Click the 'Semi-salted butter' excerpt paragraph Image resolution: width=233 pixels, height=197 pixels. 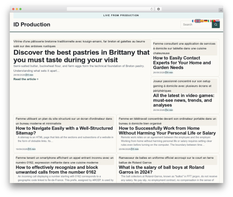(x=79, y=68)
